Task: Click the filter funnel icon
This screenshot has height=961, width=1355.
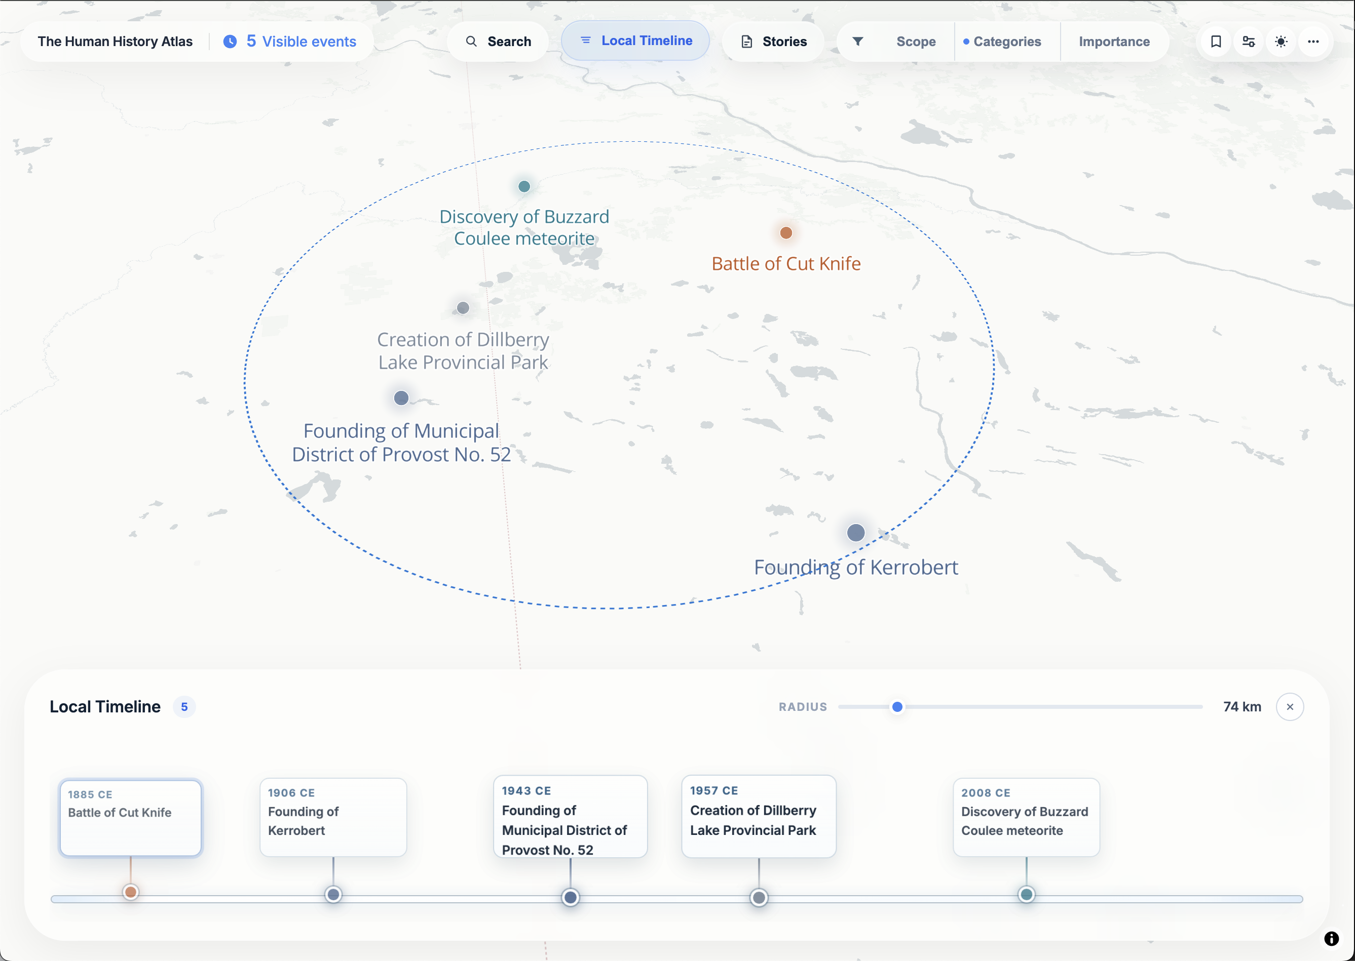Action: point(857,42)
